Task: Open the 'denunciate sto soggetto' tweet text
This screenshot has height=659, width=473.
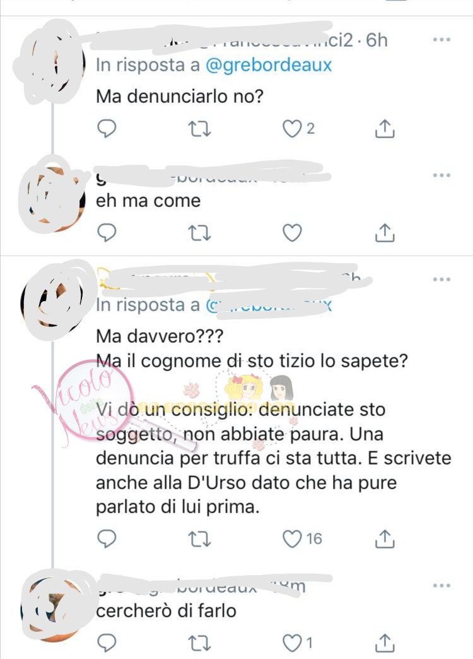Action: coord(273,422)
